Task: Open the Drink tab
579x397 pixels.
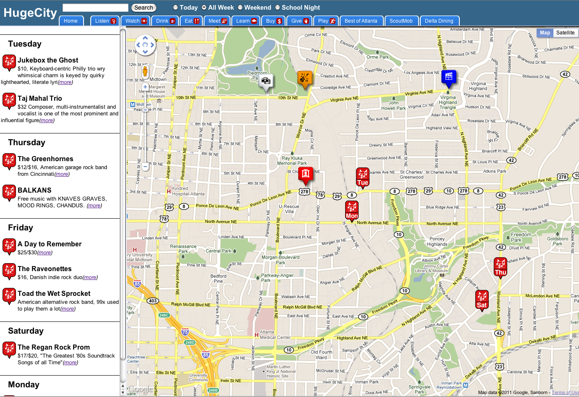Action: 165,21
